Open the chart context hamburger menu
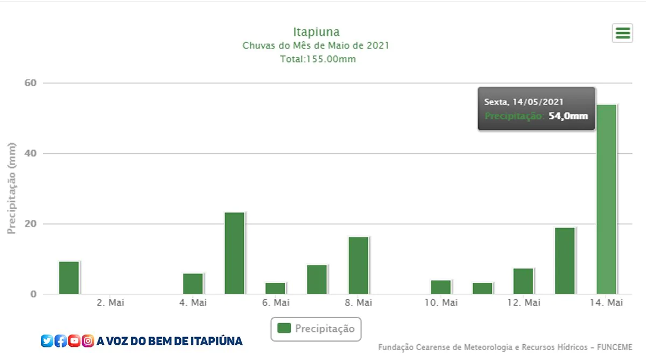 click(622, 33)
